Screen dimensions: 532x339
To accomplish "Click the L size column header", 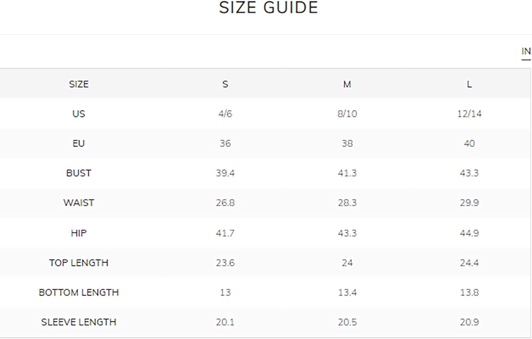I will coord(469,84).
